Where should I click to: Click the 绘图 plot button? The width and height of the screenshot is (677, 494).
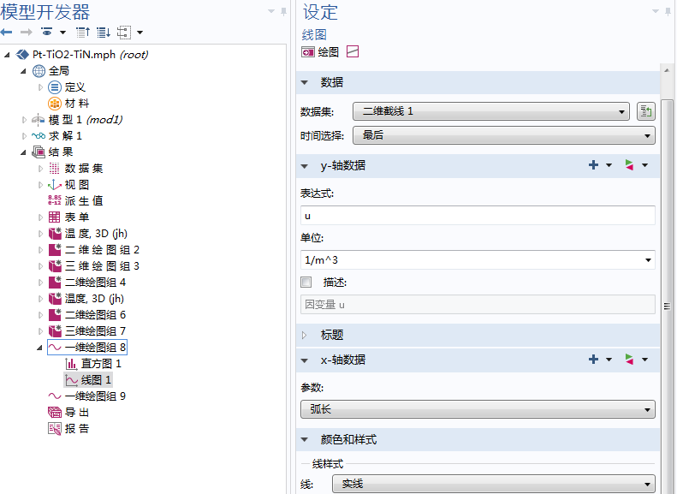point(320,52)
